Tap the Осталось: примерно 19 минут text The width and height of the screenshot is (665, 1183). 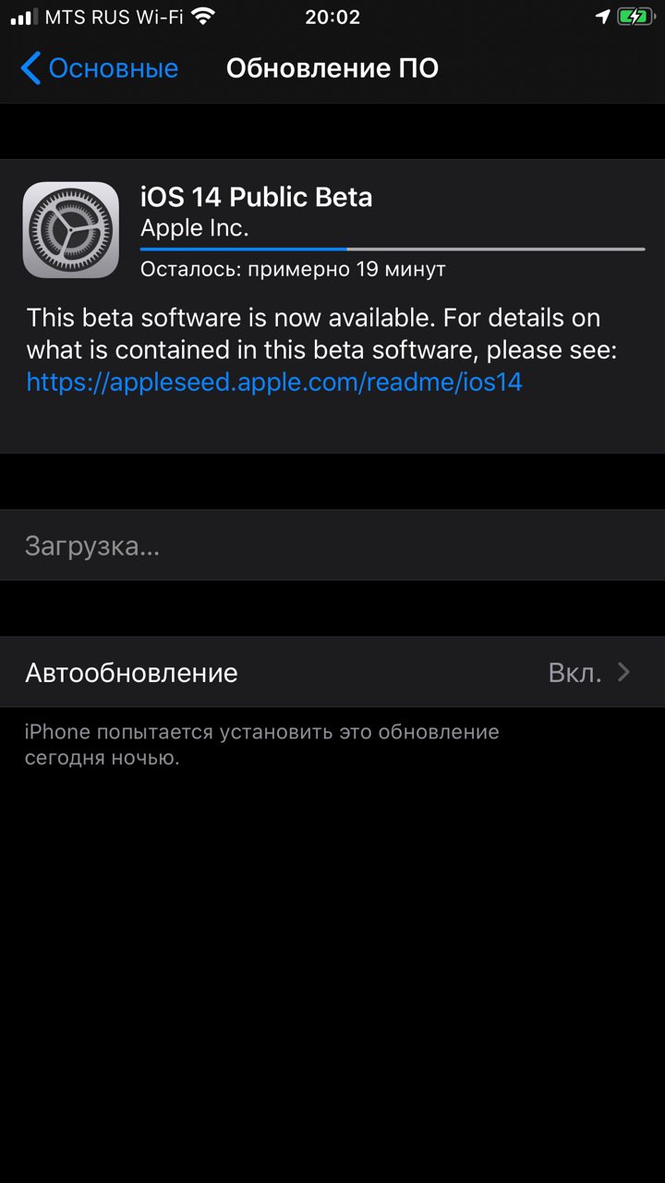click(293, 269)
